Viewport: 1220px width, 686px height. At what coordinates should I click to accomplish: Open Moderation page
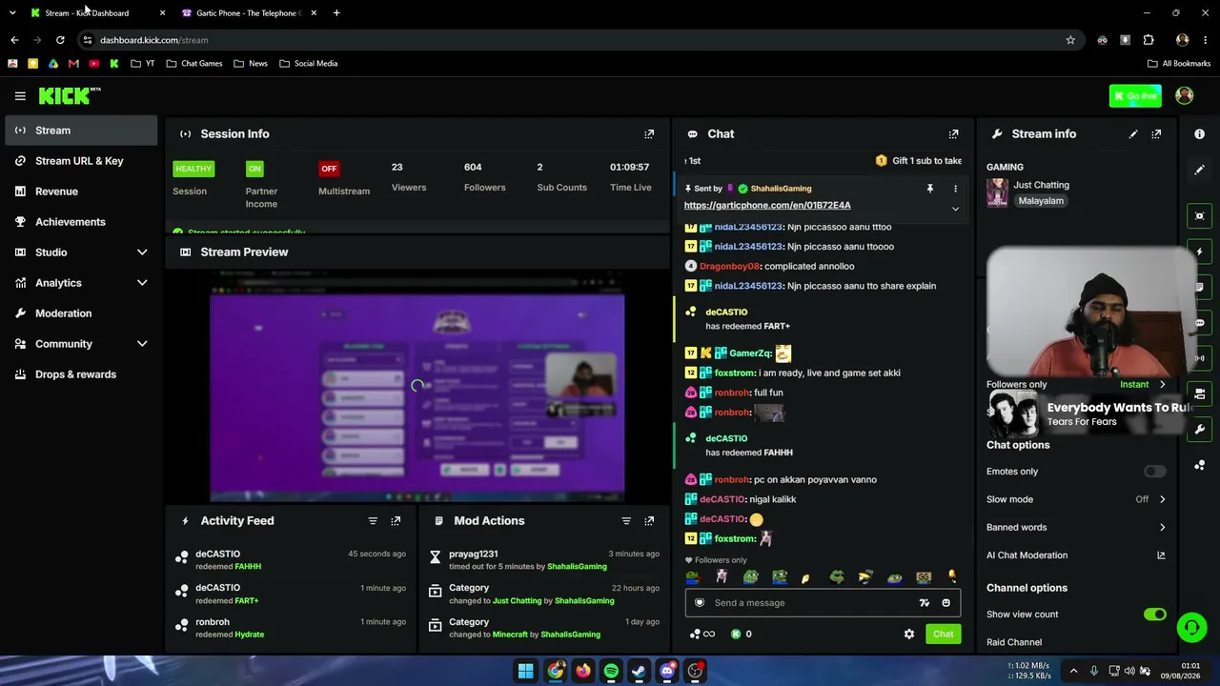[x=81, y=313]
